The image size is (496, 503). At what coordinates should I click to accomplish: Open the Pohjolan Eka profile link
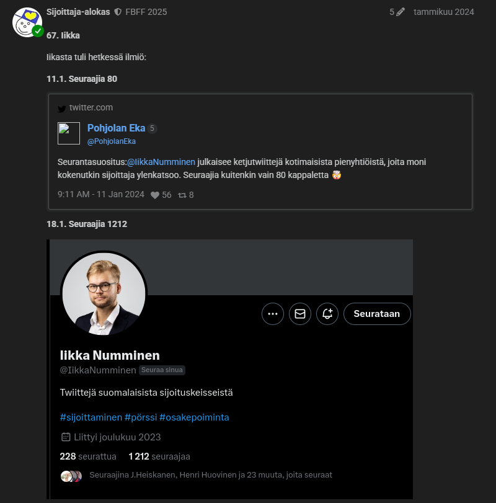pyautogui.click(x=116, y=128)
